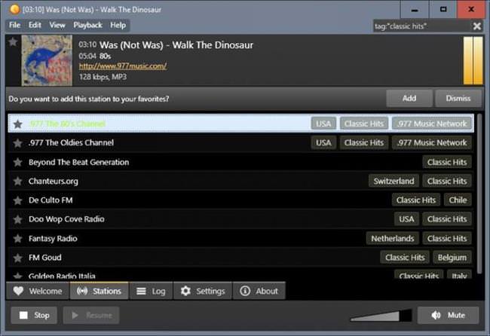Select the Doo Wop Cove Radio row
Image resolution: width=490 pixels, height=336 pixels.
click(240, 219)
